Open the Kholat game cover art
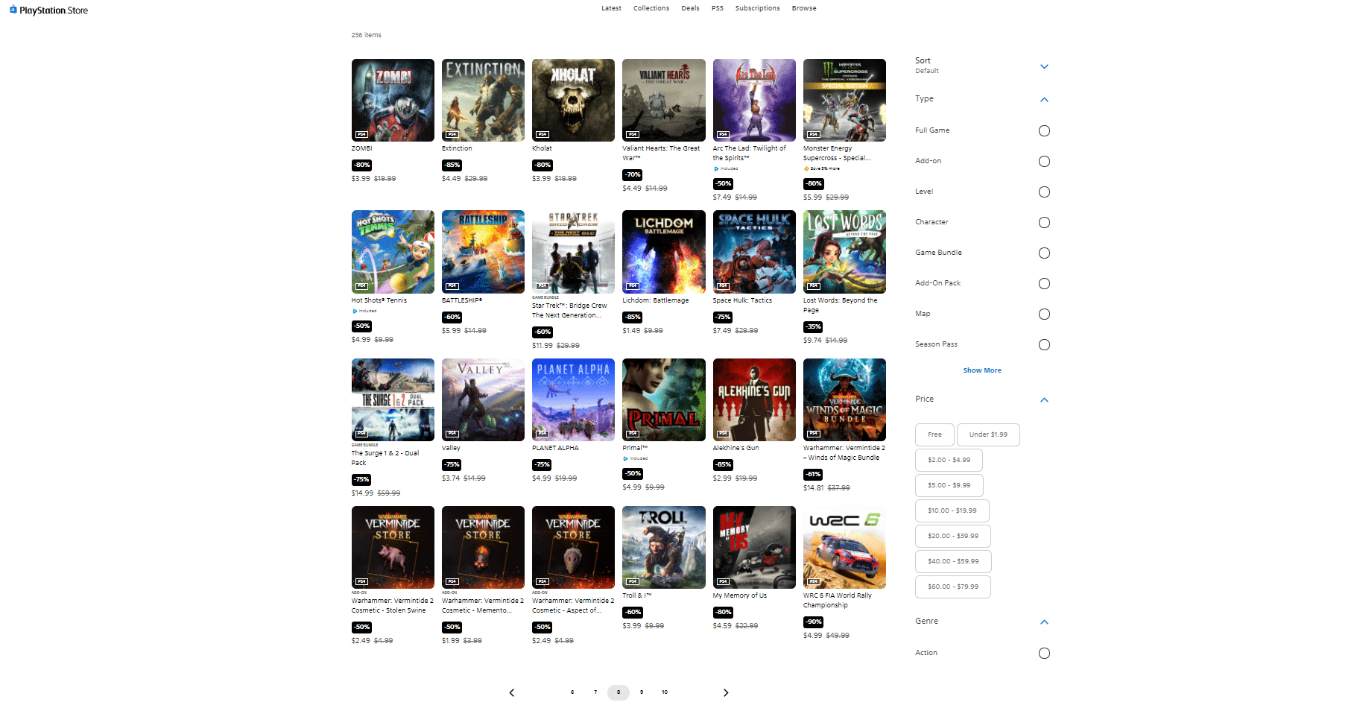Image resolution: width=1357 pixels, height=708 pixels. pyautogui.click(x=573, y=100)
